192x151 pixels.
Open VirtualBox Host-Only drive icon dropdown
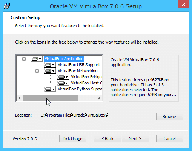tap(63, 83)
